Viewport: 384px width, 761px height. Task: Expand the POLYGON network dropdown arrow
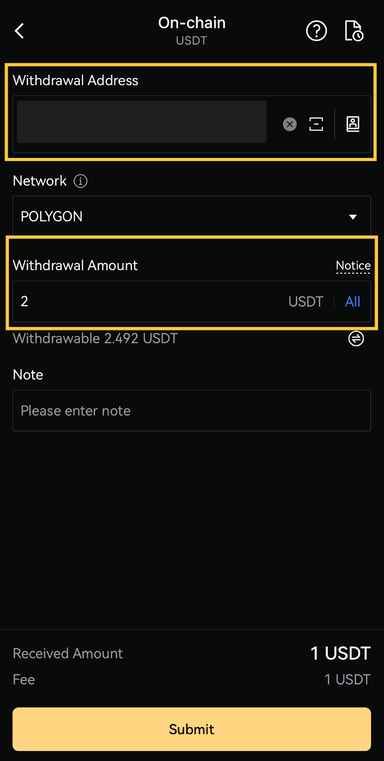tap(353, 217)
